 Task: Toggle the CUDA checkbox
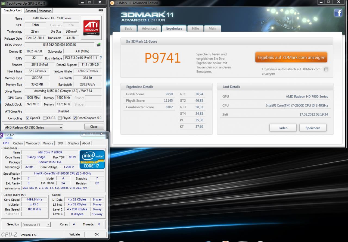pyautogui.click(x=45, y=118)
